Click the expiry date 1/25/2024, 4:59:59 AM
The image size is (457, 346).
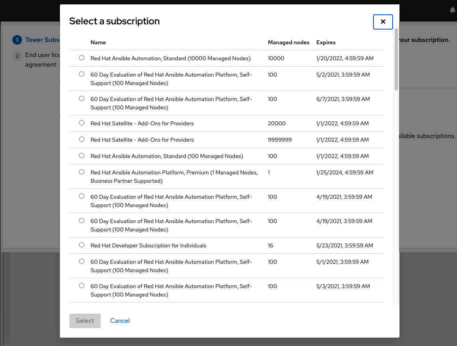coord(345,172)
